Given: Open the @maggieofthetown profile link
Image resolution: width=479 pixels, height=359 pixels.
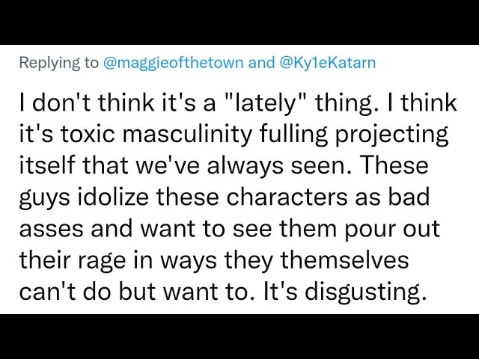Looking at the screenshot, I should point(171,63).
